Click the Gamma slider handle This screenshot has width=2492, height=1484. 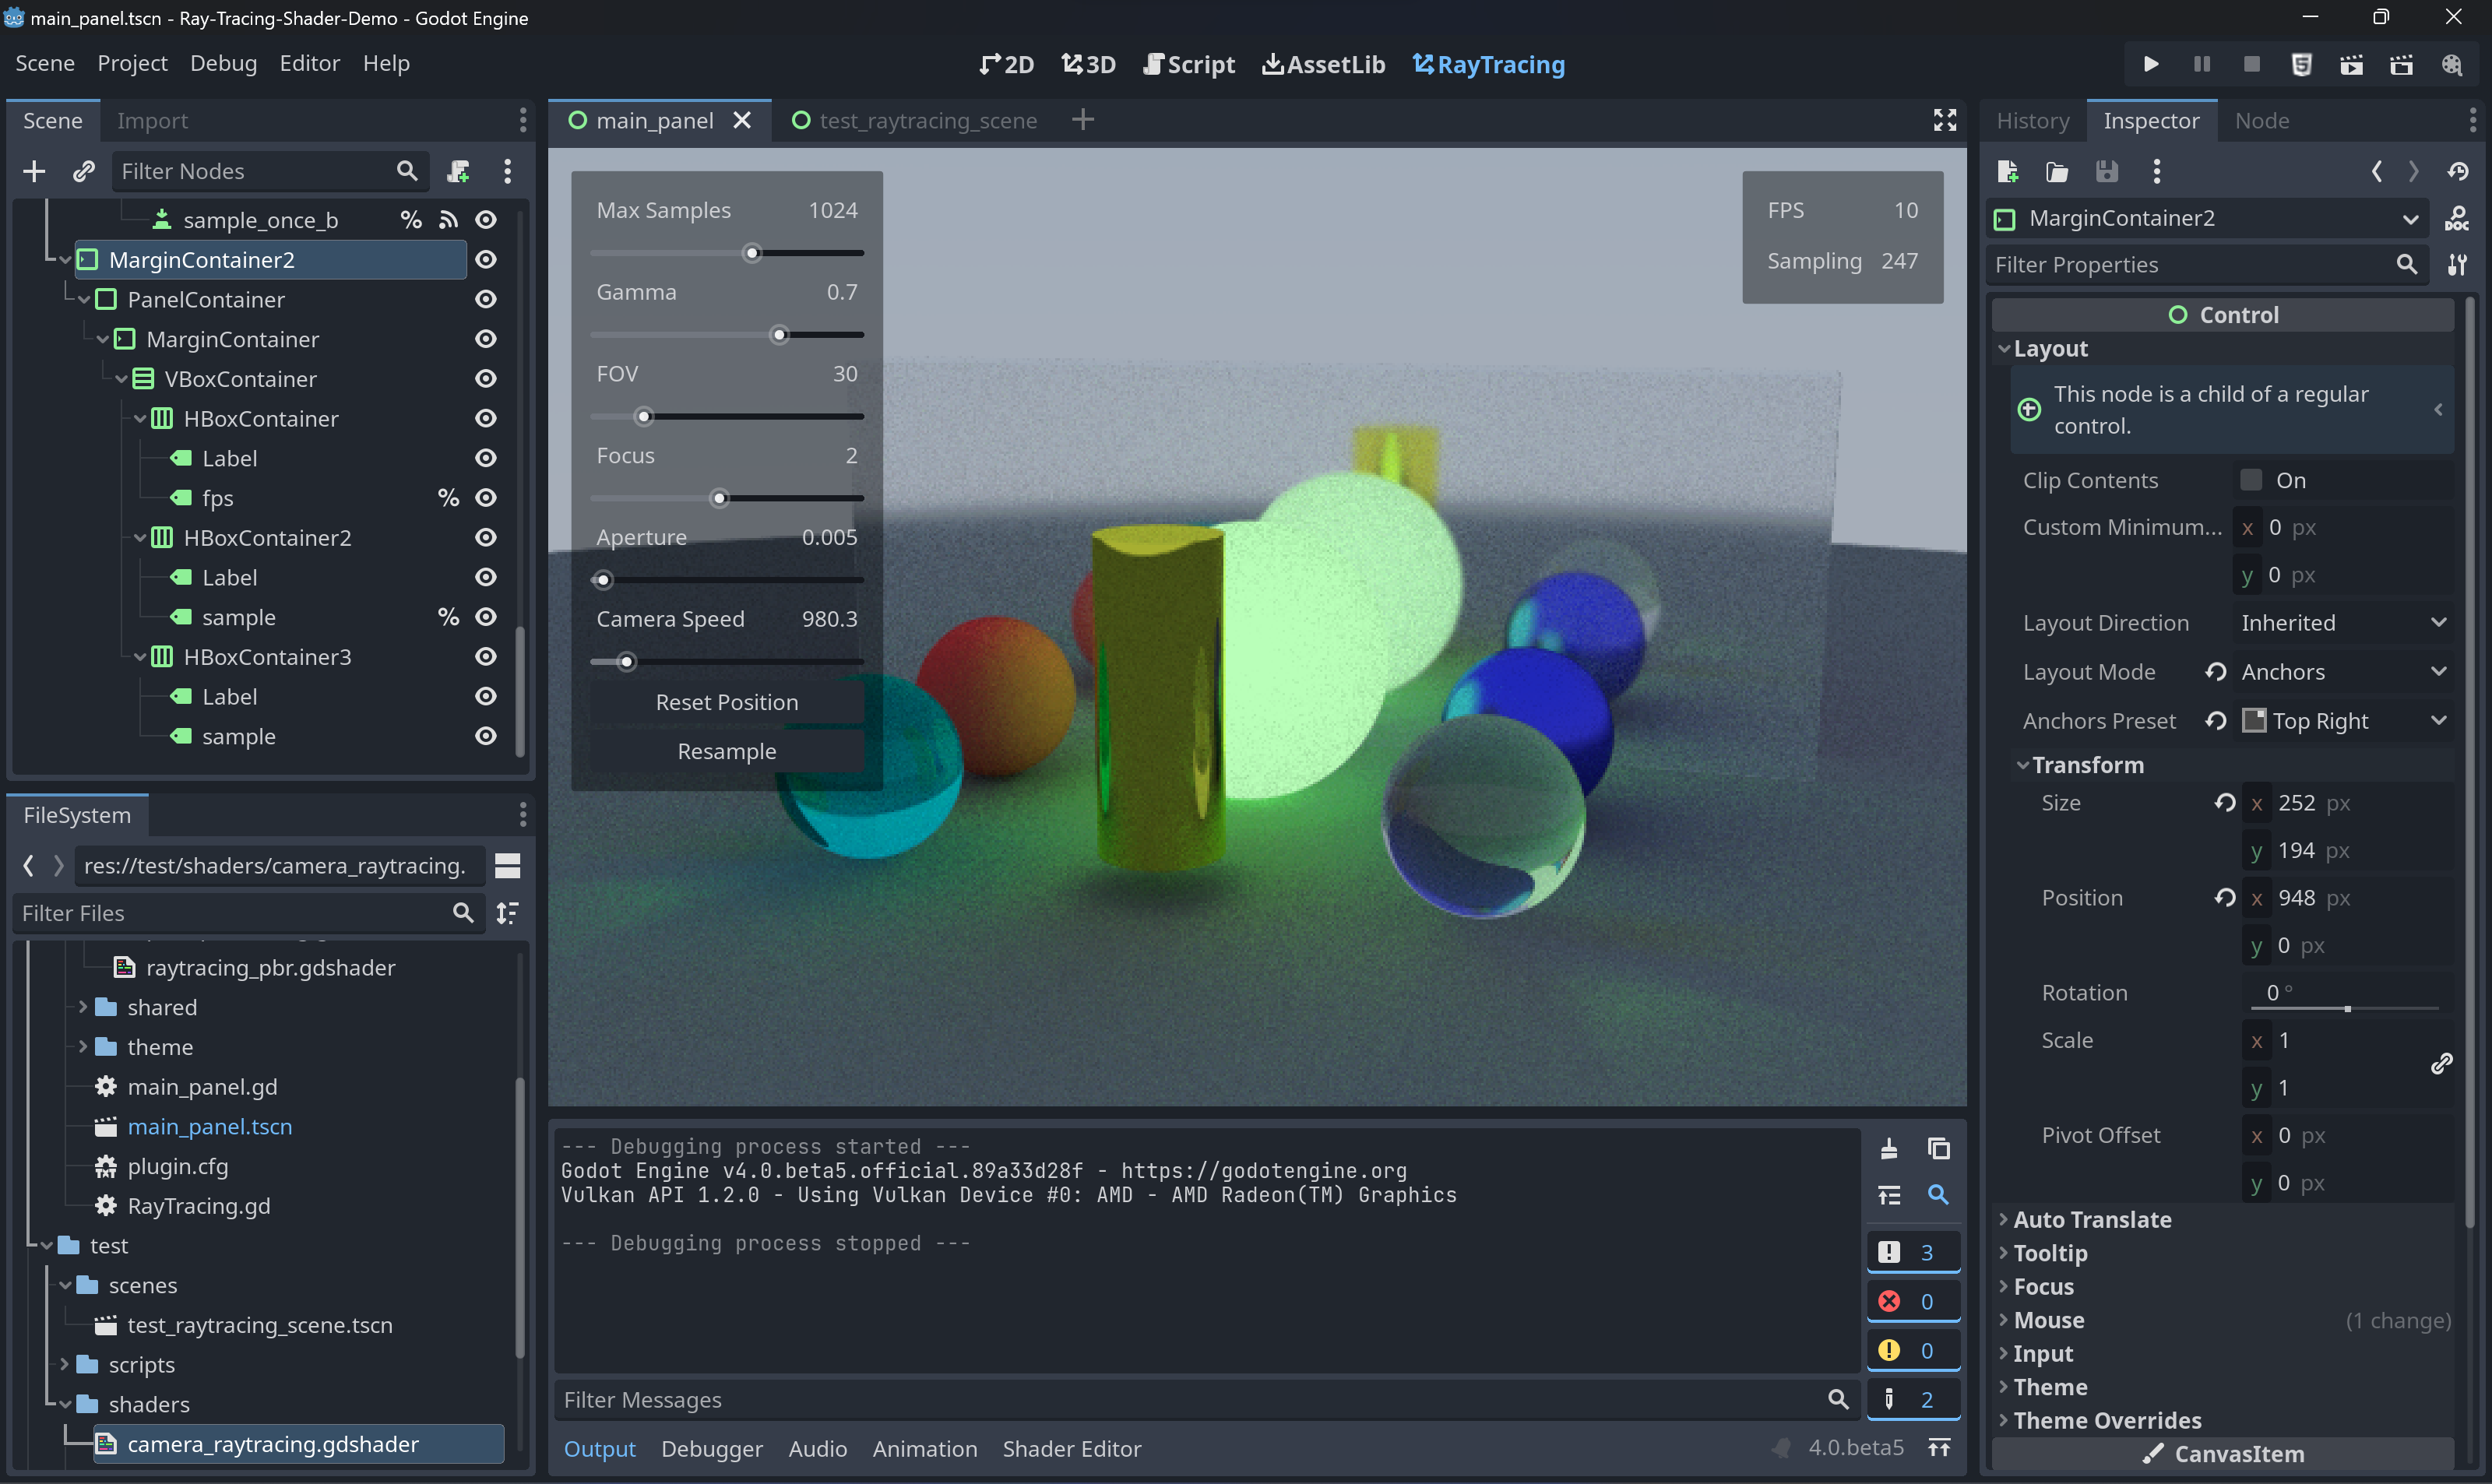coord(779,335)
